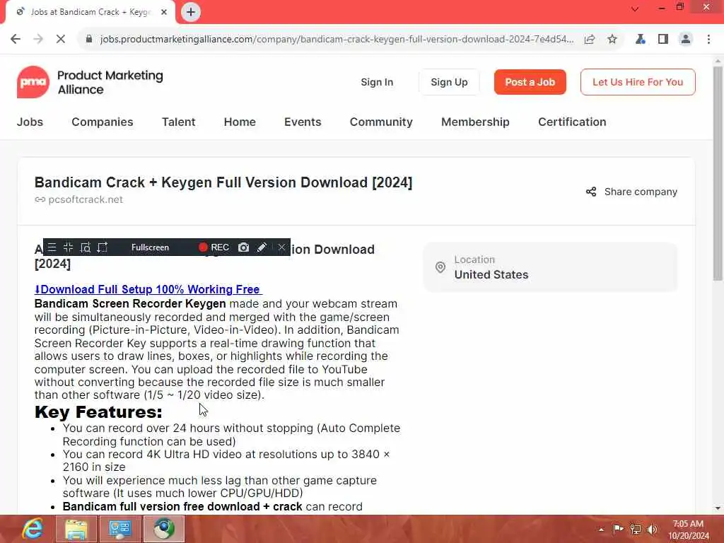
Task: Take a screenshot with the camera icon
Action: [x=243, y=247]
